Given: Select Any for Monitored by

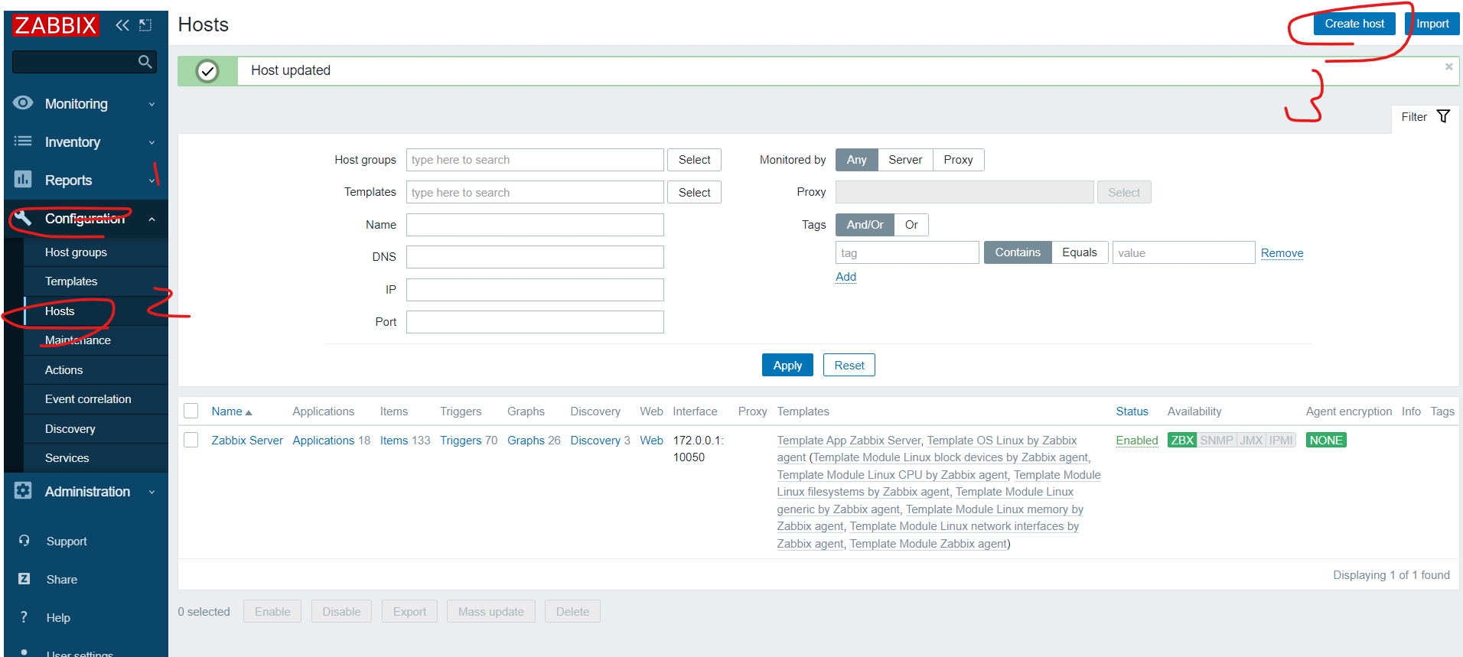Looking at the screenshot, I should 856,160.
